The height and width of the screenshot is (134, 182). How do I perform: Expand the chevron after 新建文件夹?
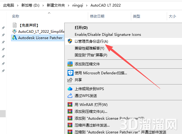point(68,5)
